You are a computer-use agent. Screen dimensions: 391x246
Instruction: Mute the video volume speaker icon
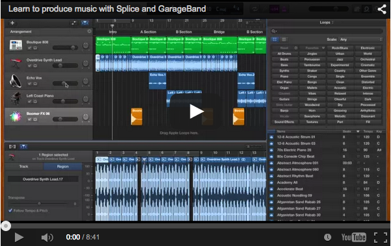(47, 238)
